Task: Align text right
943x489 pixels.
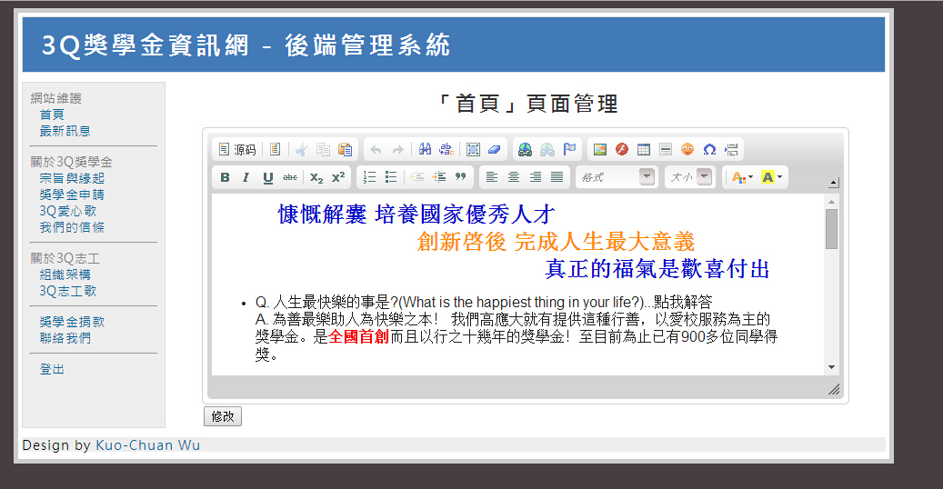Action: tap(536, 177)
